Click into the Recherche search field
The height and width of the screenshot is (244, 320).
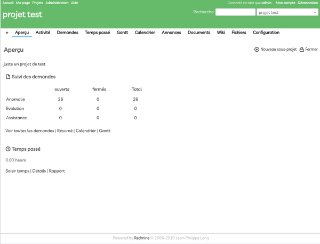235,12
